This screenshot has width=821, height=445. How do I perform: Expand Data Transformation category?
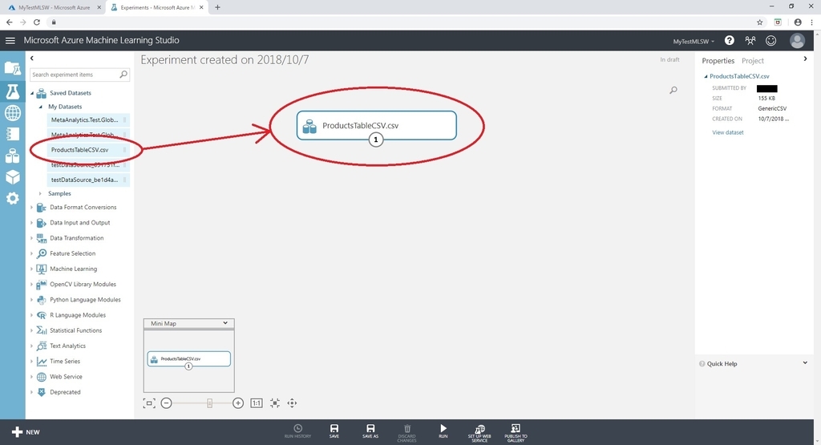point(32,238)
